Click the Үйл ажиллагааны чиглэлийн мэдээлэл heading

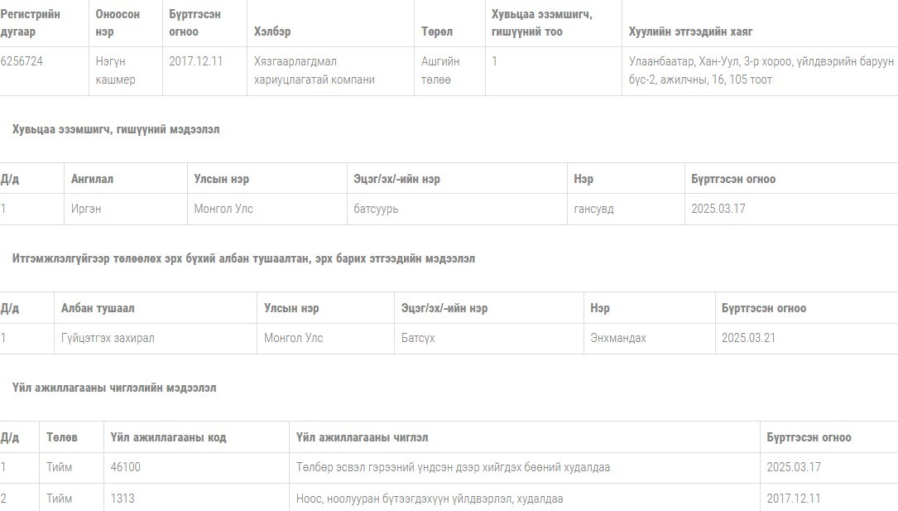(x=114, y=388)
